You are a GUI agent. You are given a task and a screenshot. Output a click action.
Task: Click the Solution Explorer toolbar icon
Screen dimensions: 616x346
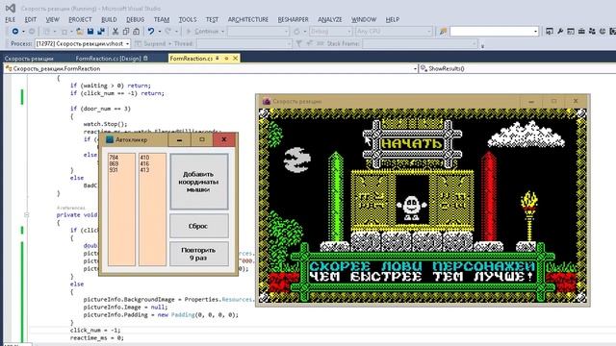550,32
